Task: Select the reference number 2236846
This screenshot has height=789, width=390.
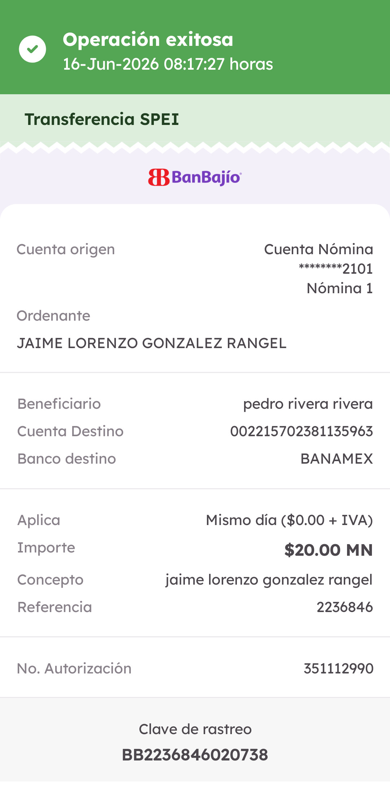Action: point(345,607)
